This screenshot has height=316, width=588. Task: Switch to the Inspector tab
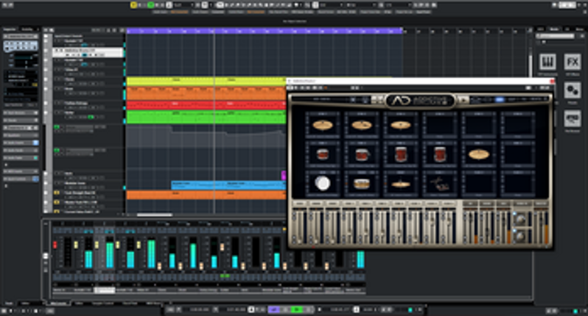10,29
